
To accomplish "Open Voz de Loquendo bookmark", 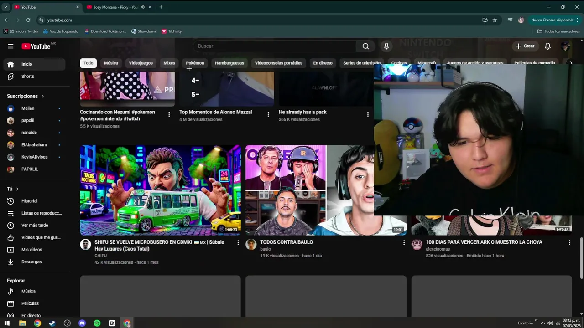I will click(x=60, y=31).
